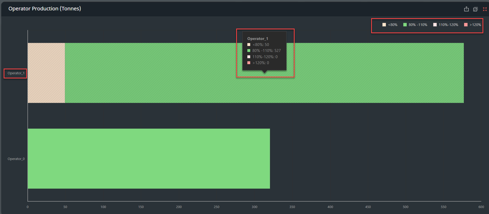489x214 pixels.
Task: Click the multi-select checkbox icon in header
Action: pos(475,9)
